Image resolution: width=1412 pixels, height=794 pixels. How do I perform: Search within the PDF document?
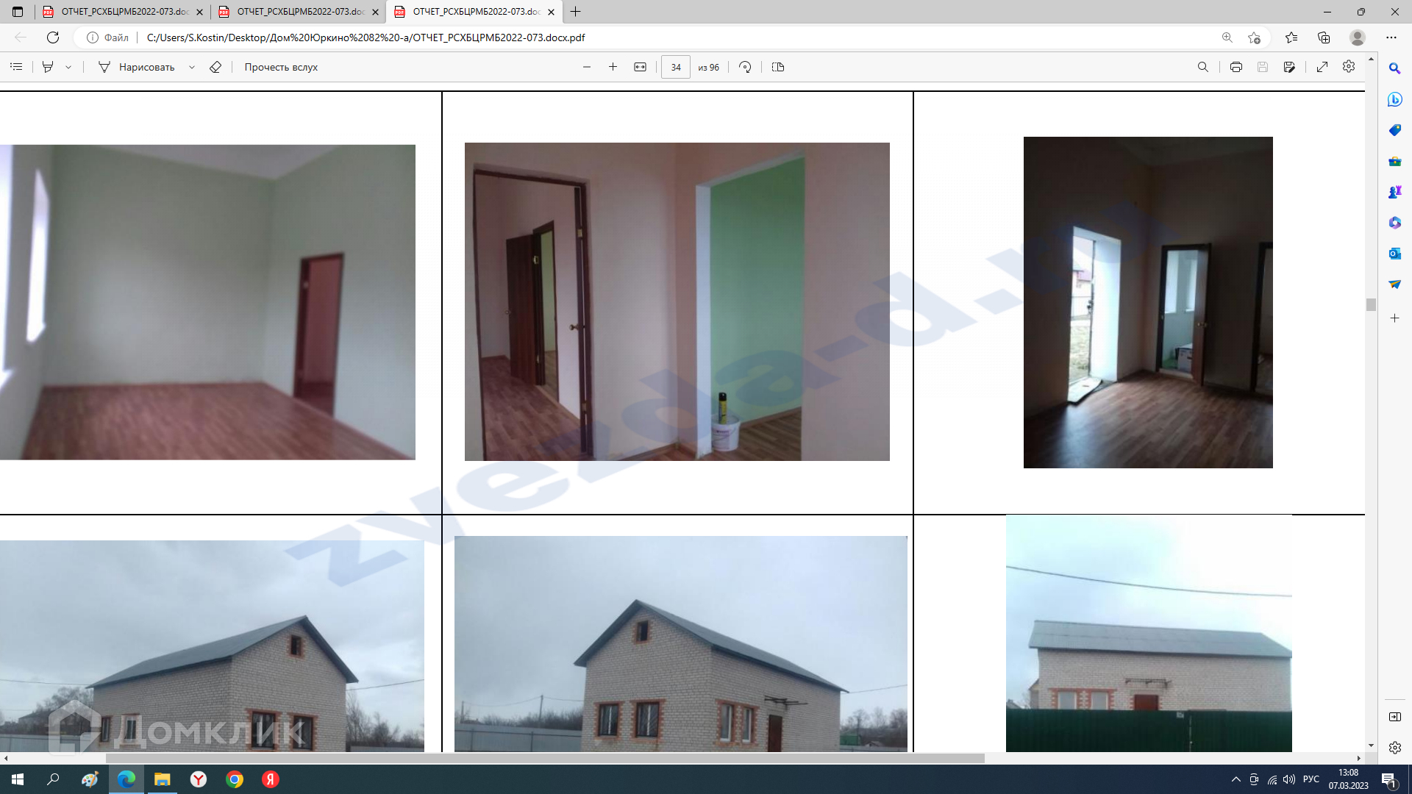pos(1203,67)
